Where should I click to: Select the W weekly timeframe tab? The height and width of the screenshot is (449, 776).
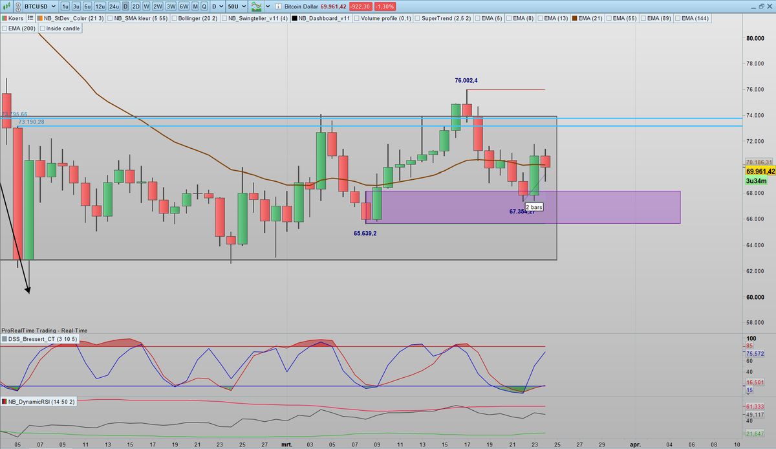tap(146, 6)
